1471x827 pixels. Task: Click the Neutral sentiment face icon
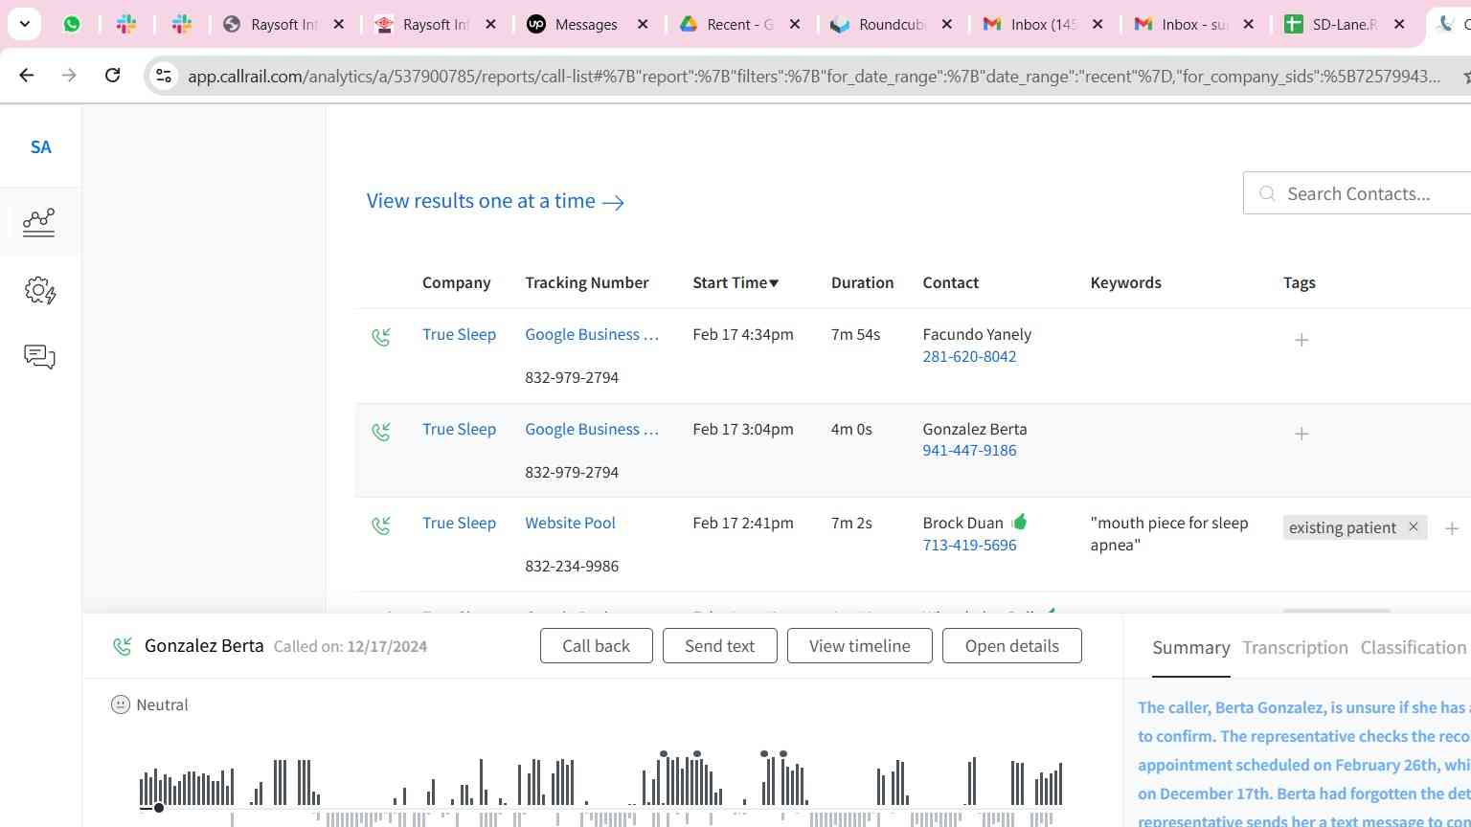click(x=120, y=704)
